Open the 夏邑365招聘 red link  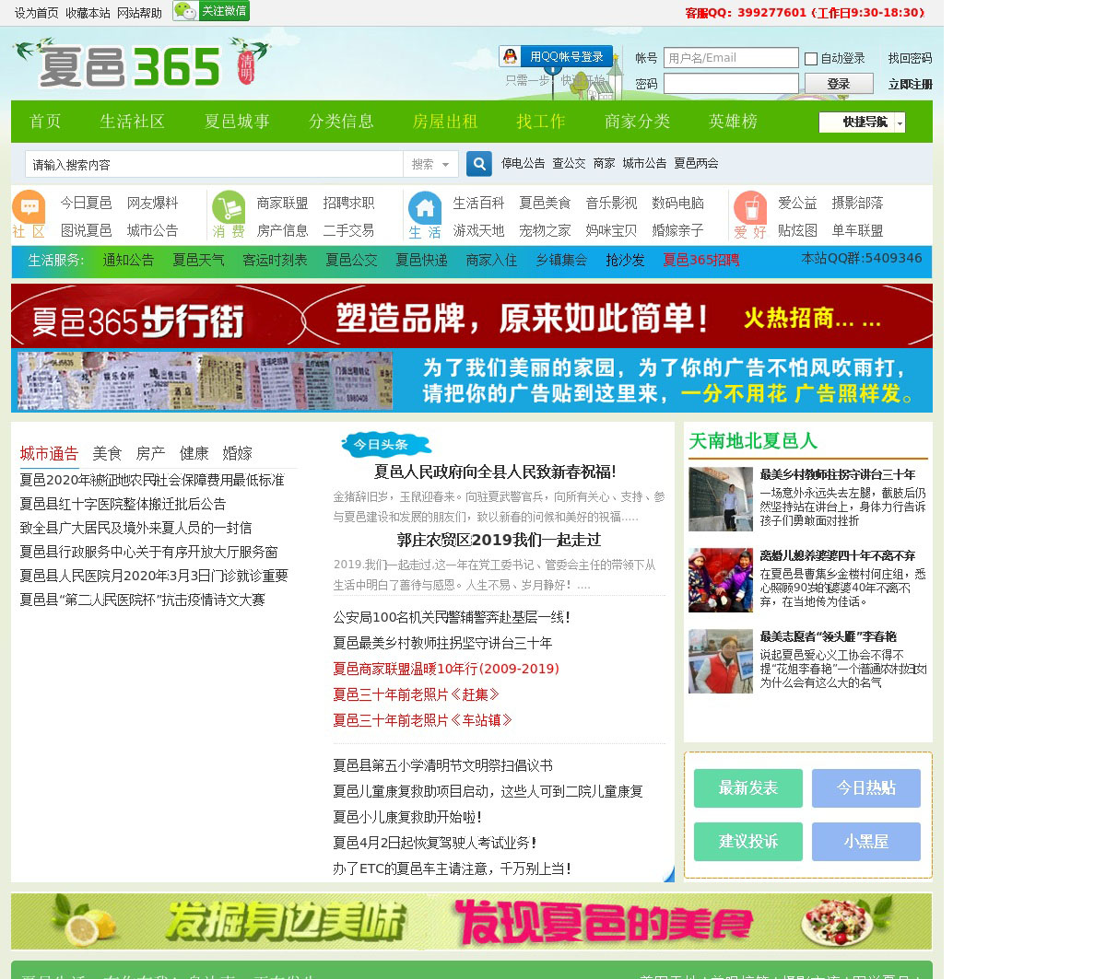700,261
